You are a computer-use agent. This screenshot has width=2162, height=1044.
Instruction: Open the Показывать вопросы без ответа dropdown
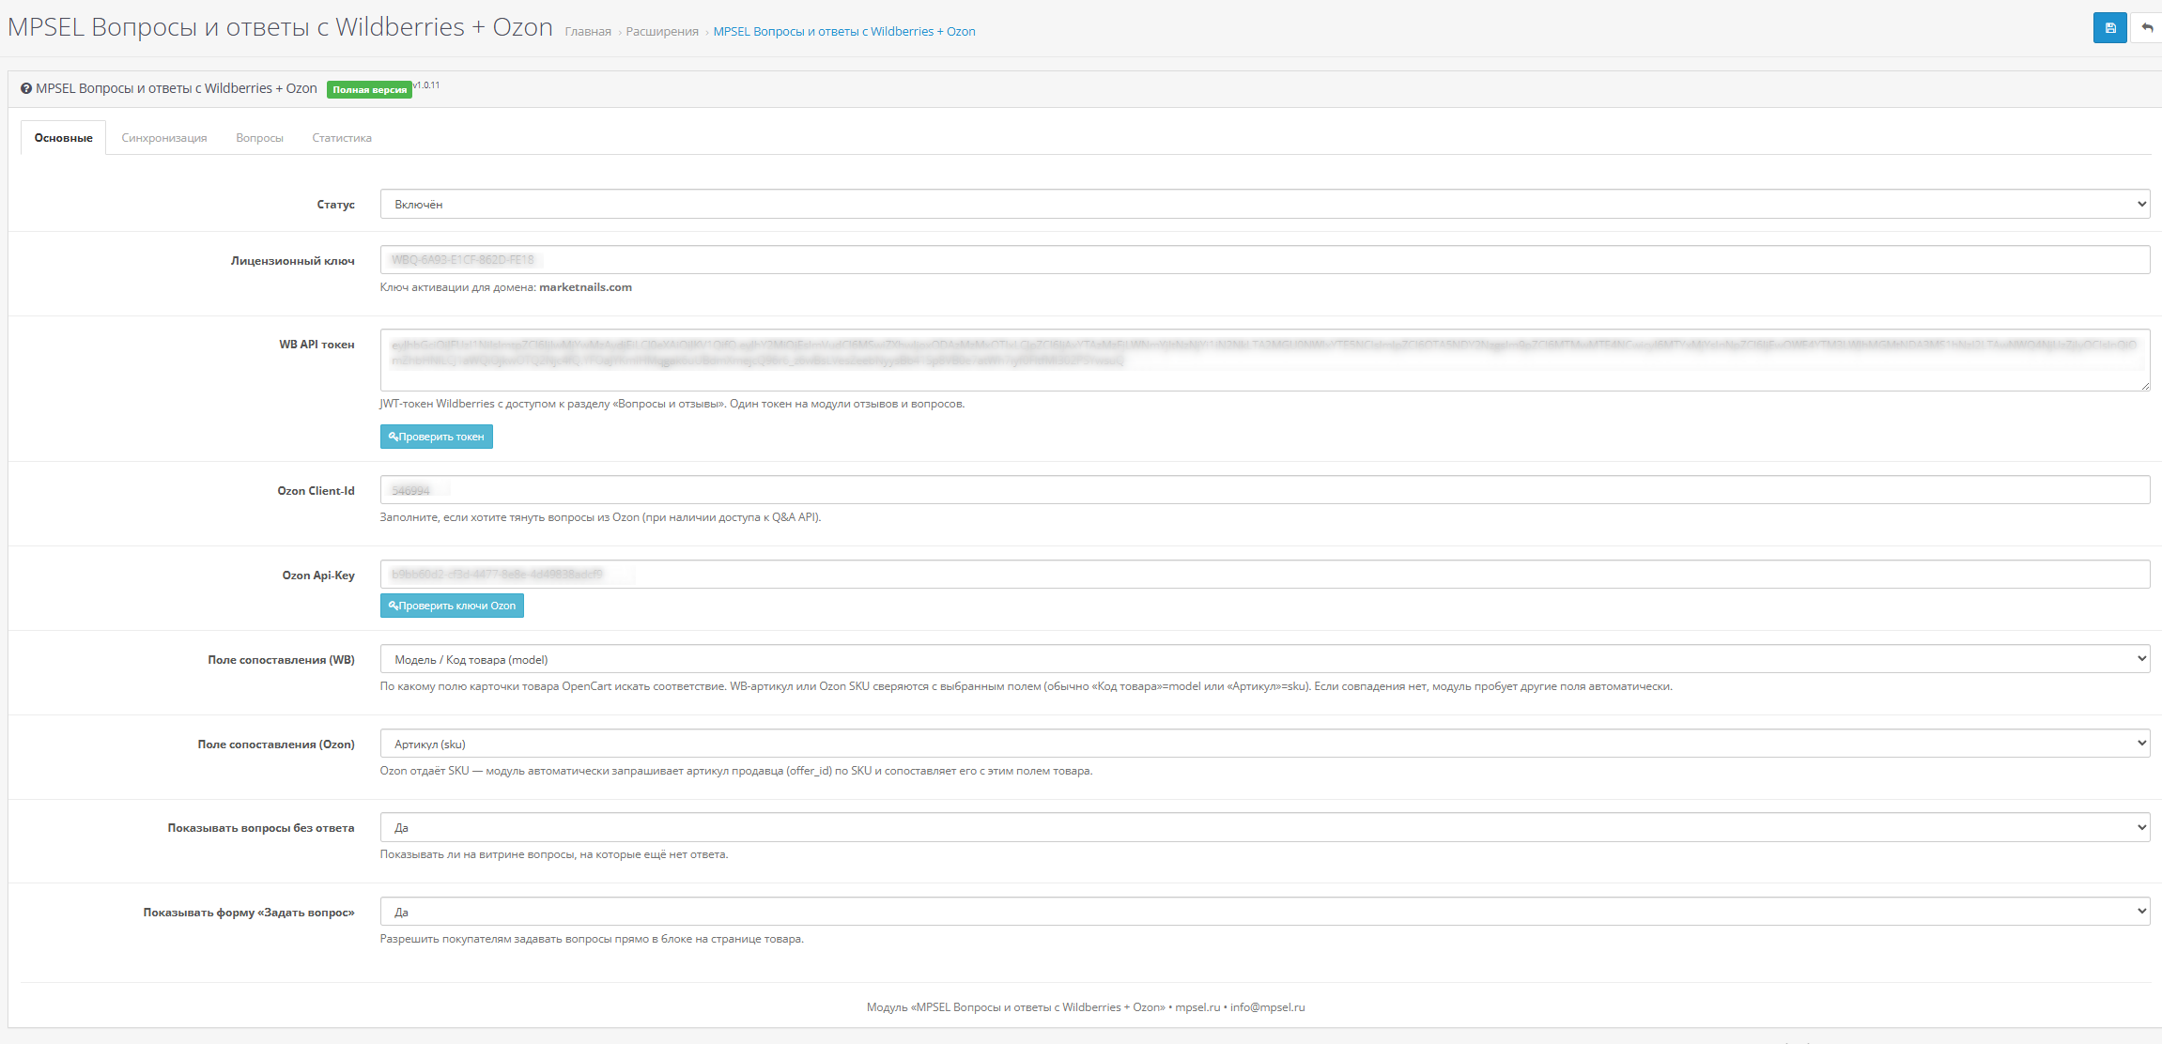tap(1265, 827)
